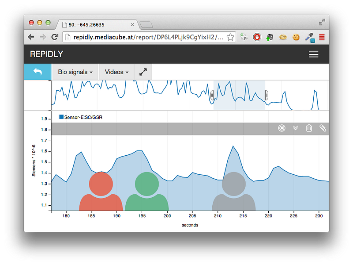This screenshot has height=265, width=353.
Task: Click right handle of overview range selector
Action: point(267,95)
